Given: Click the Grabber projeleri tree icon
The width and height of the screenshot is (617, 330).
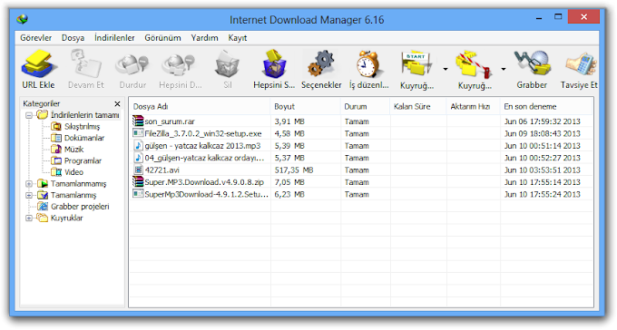Looking at the screenshot, I should [43, 206].
